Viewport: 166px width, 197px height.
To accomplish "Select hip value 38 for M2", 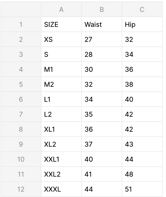I will click(x=142, y=84).
